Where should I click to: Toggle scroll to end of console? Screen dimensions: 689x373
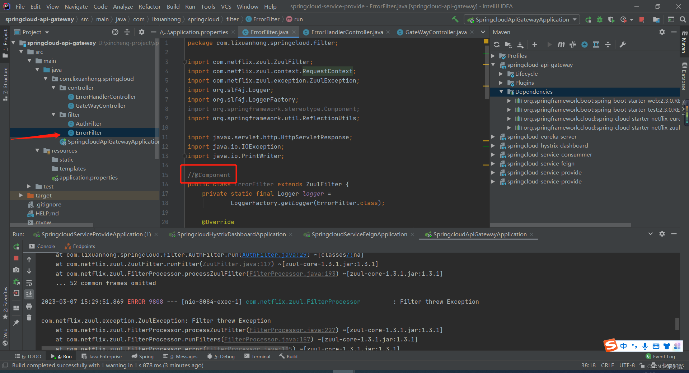point(29,294)
